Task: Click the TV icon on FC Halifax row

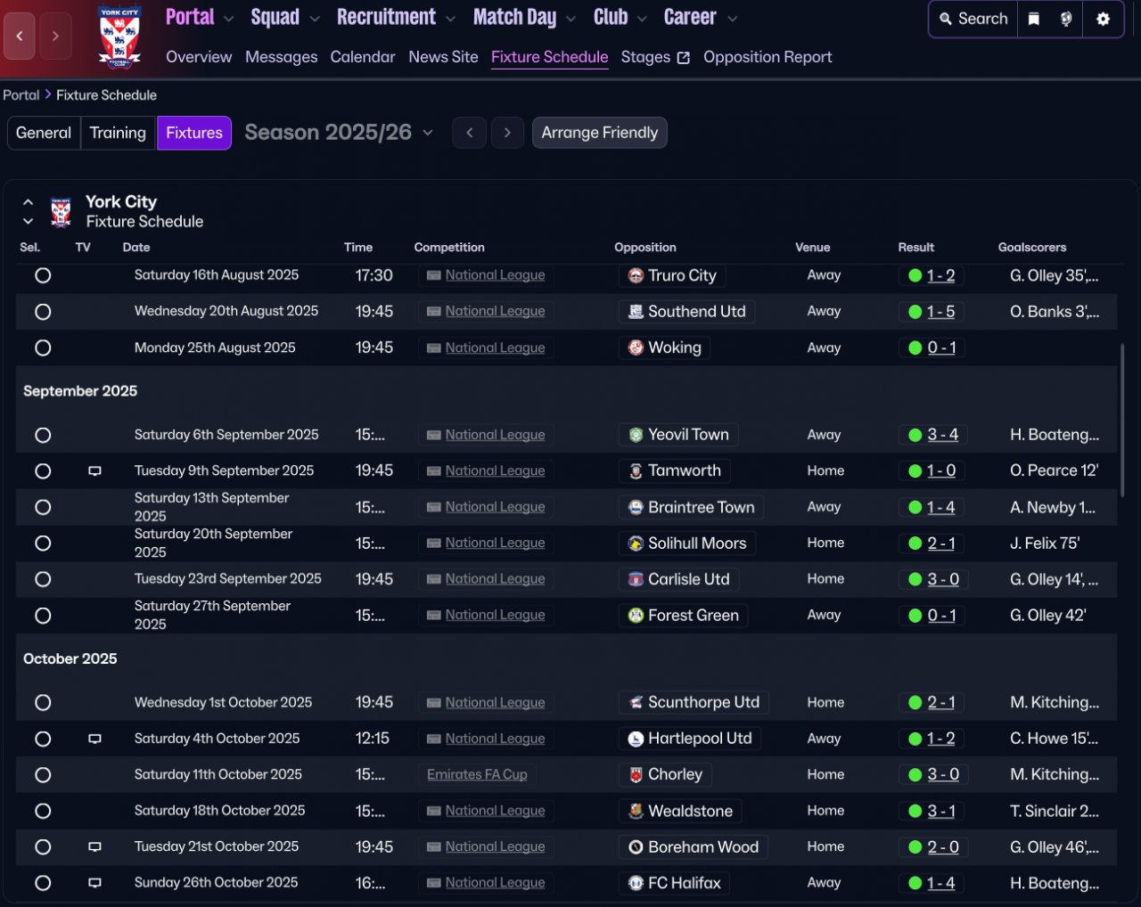Action: pos(94,883)
